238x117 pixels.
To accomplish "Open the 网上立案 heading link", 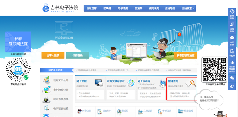I will pyautogui.click(x=82, y=81).
